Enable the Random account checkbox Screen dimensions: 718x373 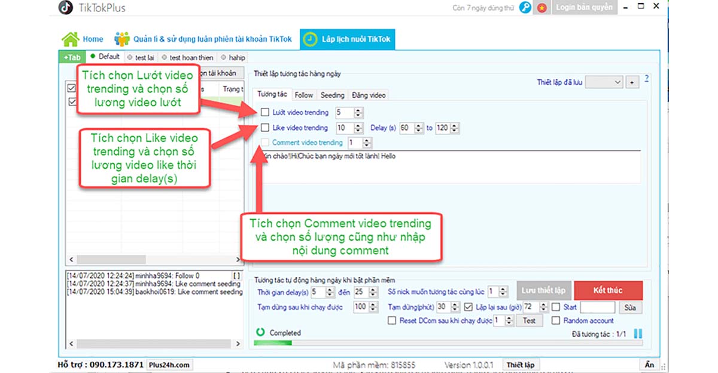tap(555, 320)
